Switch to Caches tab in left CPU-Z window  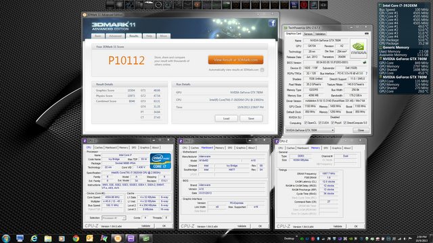coord(99,148)
